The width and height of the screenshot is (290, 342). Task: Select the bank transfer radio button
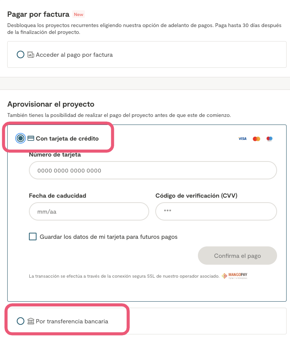click(x=21, y=321)
